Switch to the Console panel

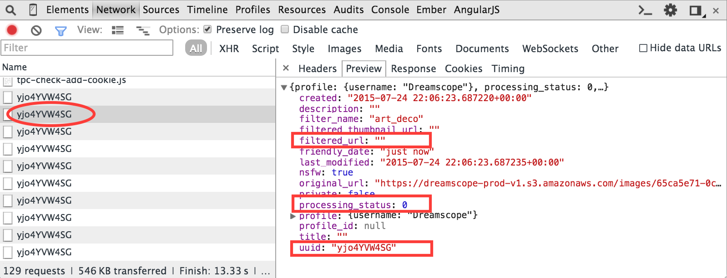click(x=390, y=10)
